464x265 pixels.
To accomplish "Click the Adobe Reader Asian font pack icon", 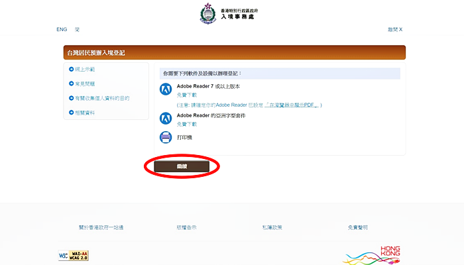I will [166, 119].
